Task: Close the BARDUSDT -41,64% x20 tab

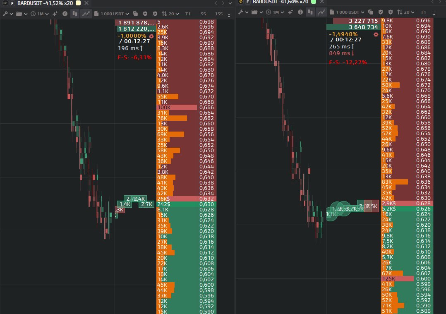Action: [x=322, y=2]
